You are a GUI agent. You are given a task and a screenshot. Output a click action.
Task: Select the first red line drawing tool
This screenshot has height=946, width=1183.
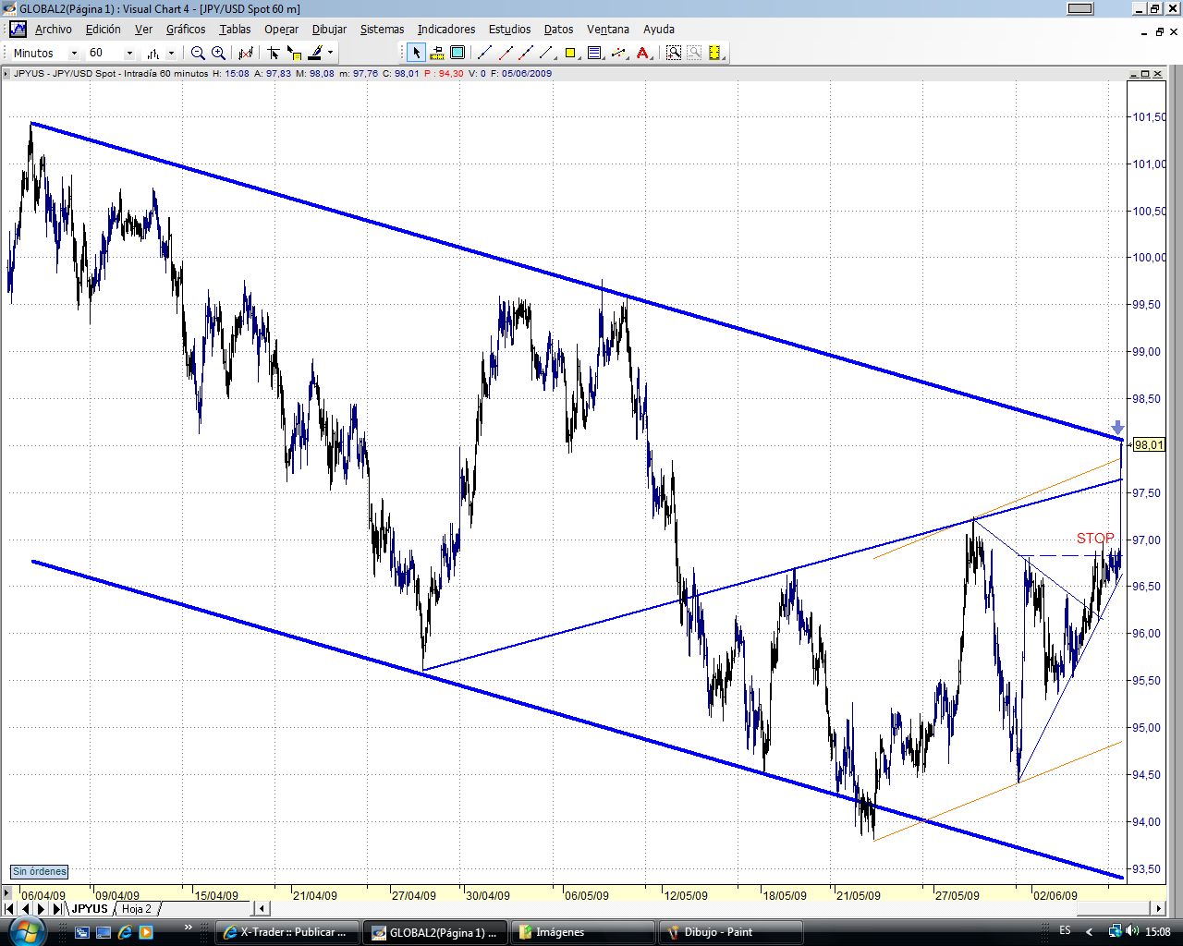click(506, 54)
